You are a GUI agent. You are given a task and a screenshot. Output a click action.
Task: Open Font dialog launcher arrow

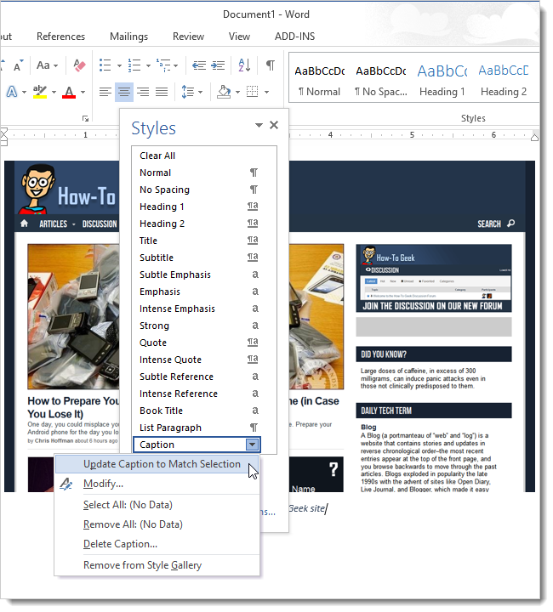coord(86,119)
